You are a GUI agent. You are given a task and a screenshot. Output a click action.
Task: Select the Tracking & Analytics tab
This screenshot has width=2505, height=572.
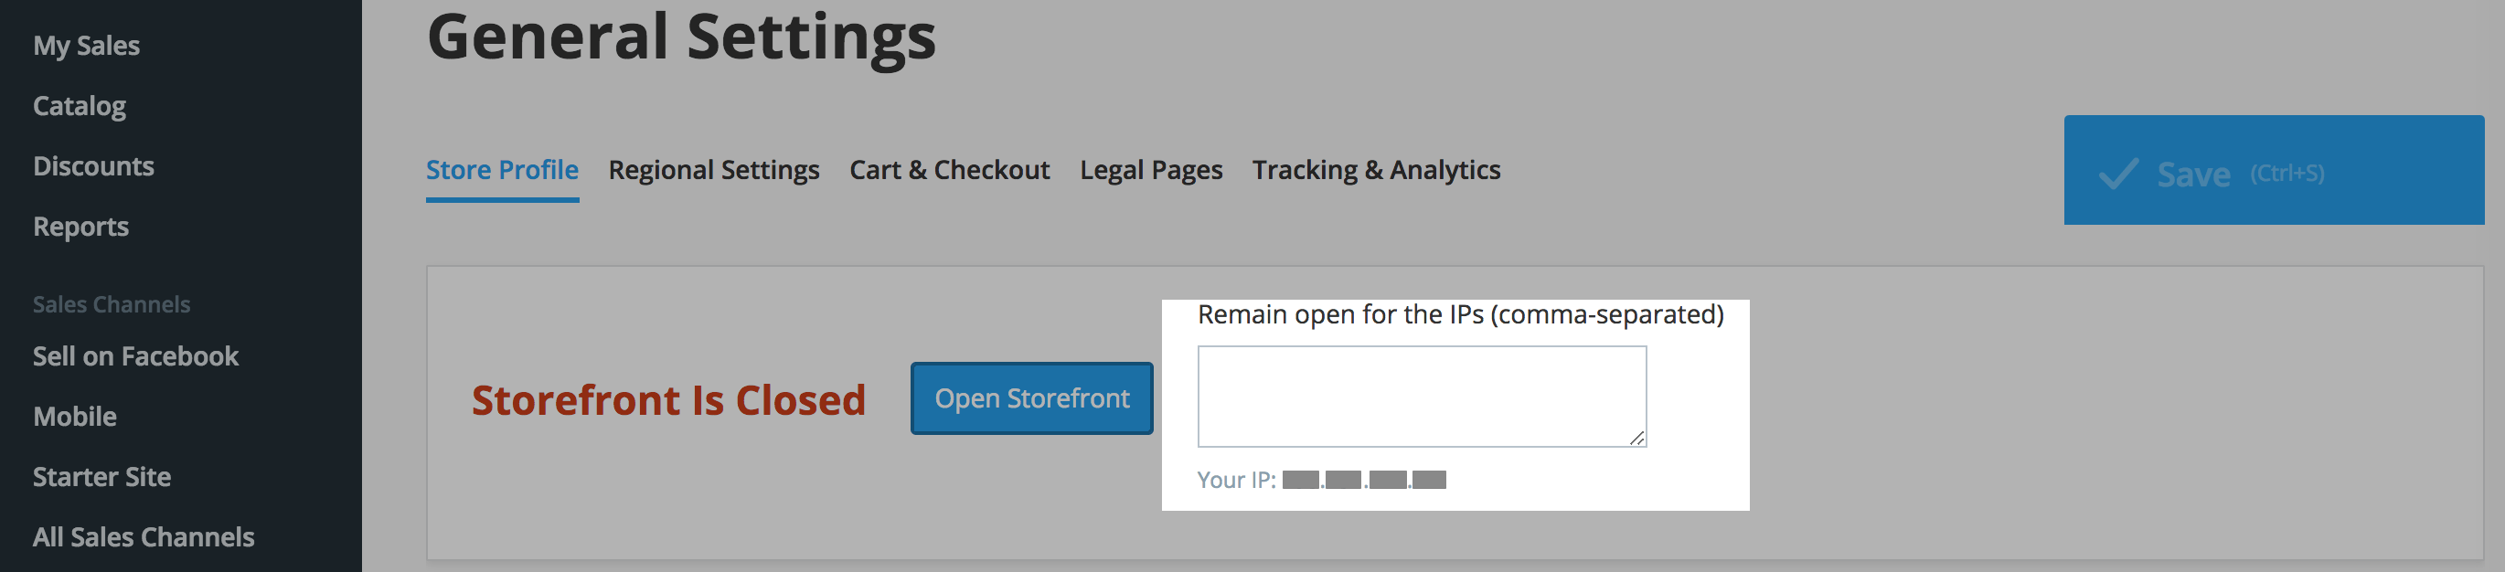pos(1376,170)
